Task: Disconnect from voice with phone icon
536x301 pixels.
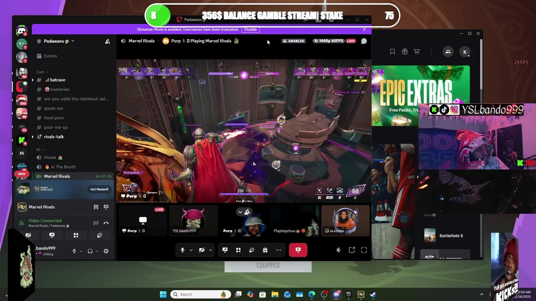Action: (x=106, y=223)
